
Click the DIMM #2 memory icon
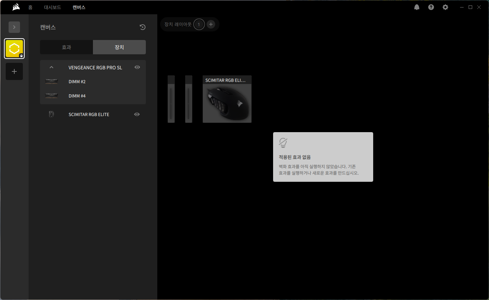(x=51, y=81)
